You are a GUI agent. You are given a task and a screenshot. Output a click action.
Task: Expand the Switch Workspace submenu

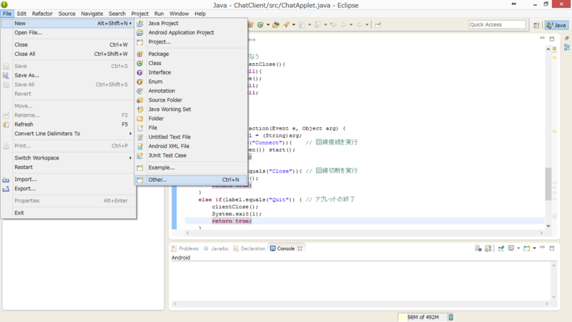point(69,158)
